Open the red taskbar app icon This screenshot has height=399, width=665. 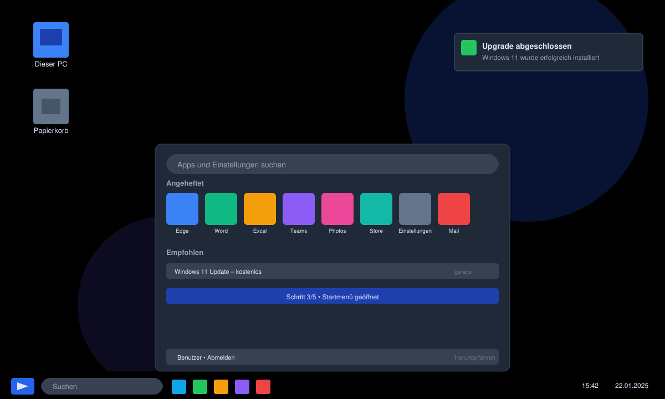tap(263, 387)
